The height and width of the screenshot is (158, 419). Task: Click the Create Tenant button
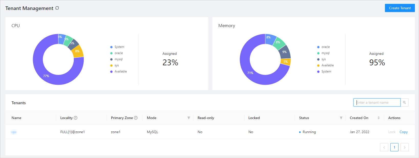(400, 8)
